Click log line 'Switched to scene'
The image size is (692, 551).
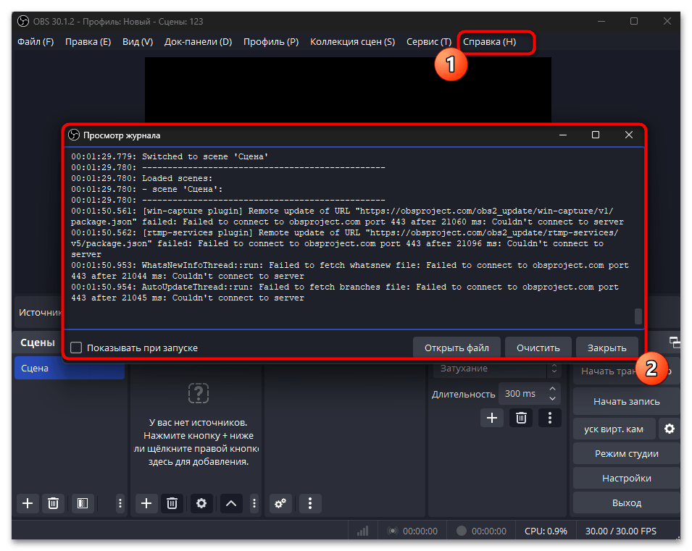[x=170, y=156]
